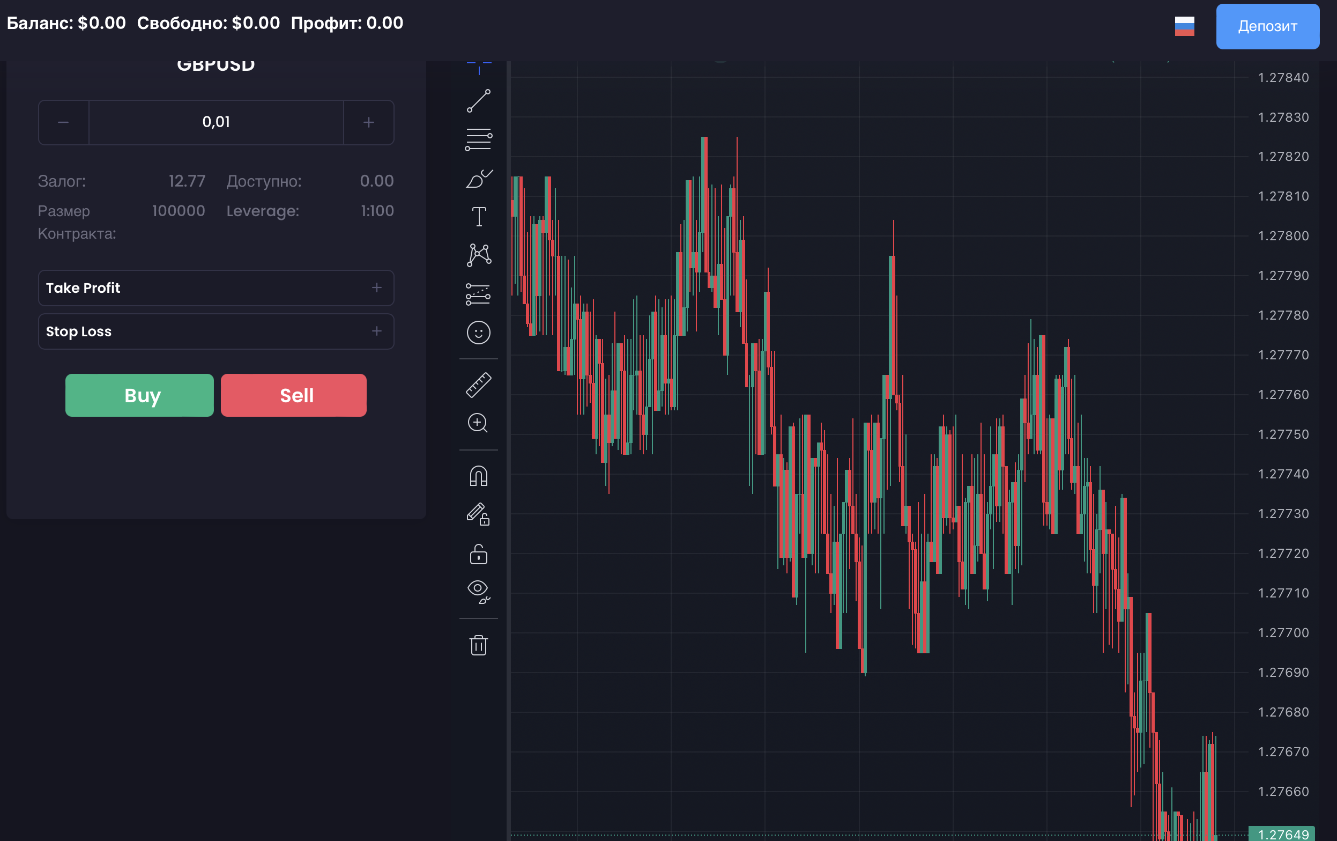The width and height of the screenshot is (1337, 841).
Task: Open the chart patterns tool
Action: [x=479, y=255]
